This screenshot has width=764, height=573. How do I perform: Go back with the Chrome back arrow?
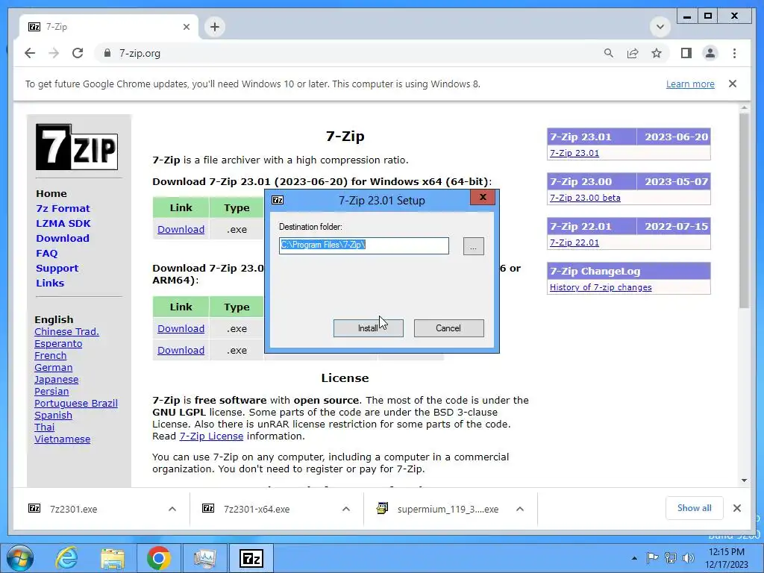coord(30,53)
